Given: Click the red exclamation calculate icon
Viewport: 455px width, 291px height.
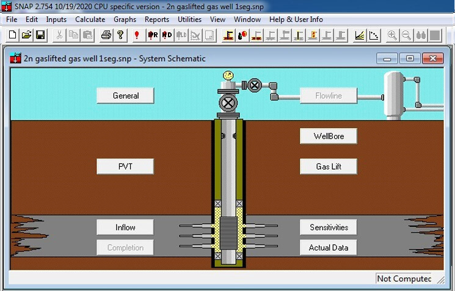Looking at the screenshot, I should [x=137, y=35].
